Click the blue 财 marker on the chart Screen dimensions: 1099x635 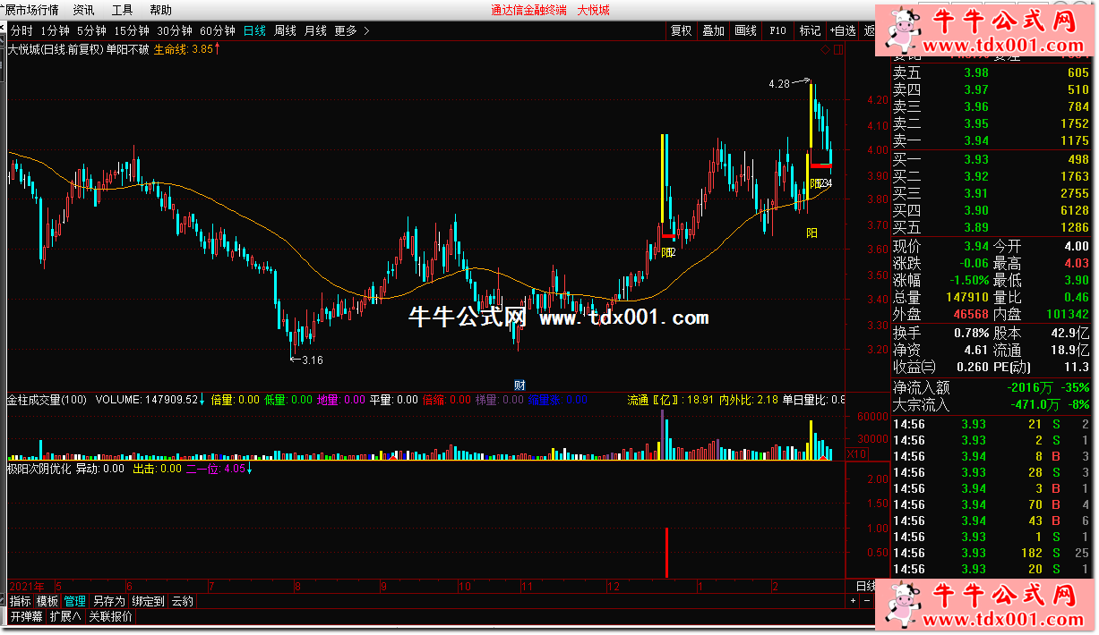[519, 385]
